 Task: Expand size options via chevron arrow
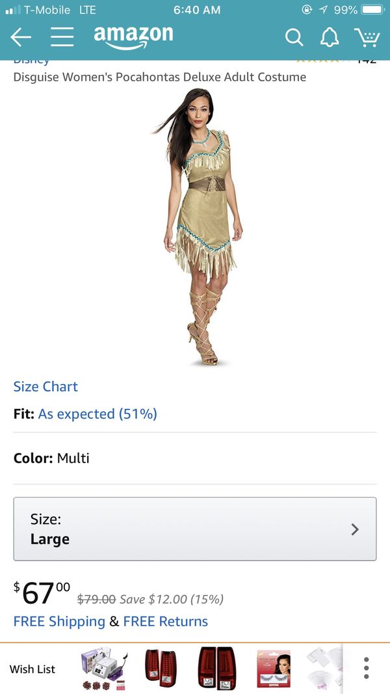pyautogui.click(x=355, y=529)
